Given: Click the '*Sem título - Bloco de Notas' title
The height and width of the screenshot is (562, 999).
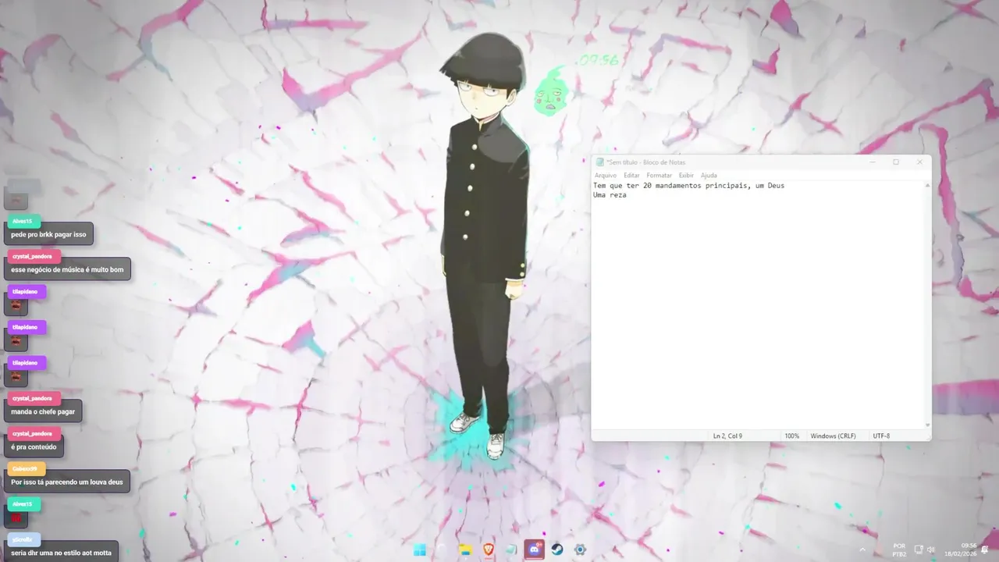Looking at the screenshot, I should (x=646, y=162).
